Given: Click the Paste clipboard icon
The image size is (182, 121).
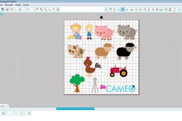Looking at the screenshot, I should point(20,9).
